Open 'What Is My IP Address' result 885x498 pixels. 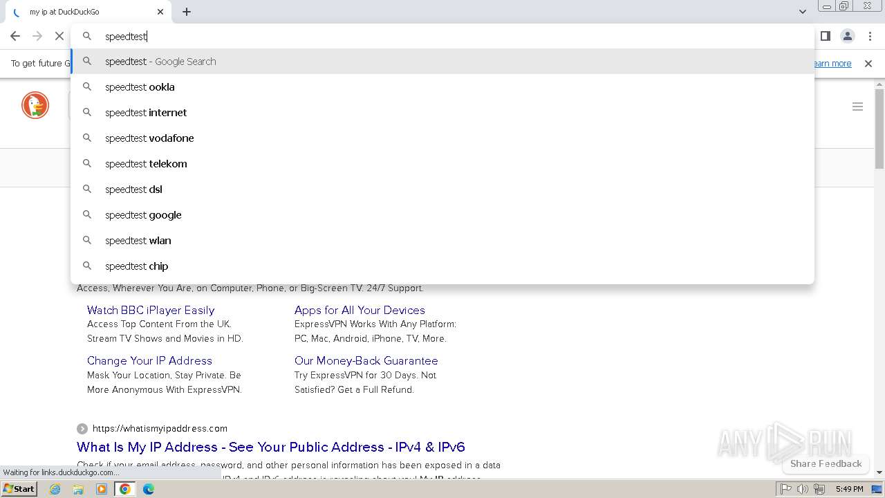point(271,447)
